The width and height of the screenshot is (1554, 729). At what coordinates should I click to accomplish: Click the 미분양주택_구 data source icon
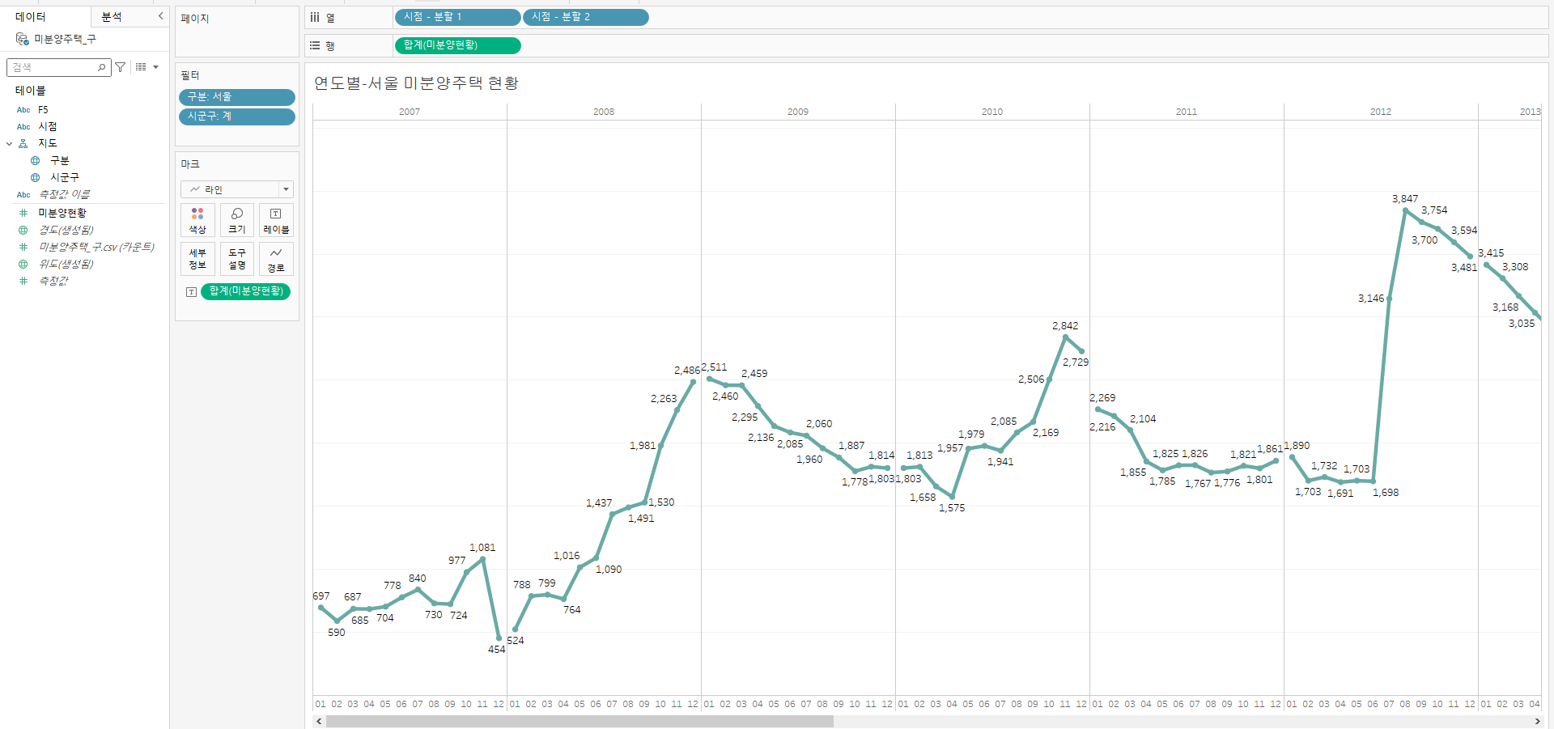pos(22,39)
